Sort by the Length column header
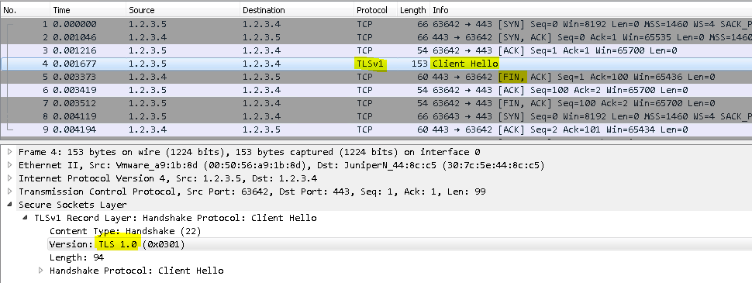The width and height of the screenshot is (752, 283). pos(413,10)
